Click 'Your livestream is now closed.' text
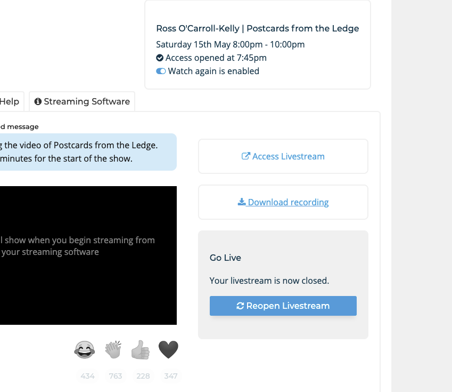Screen dimensions: 452x392 point(269,281)
